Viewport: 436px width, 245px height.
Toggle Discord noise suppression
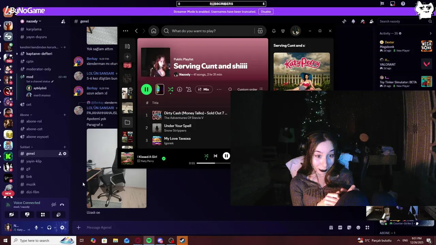pyautogui.click(x=54, y=205)
